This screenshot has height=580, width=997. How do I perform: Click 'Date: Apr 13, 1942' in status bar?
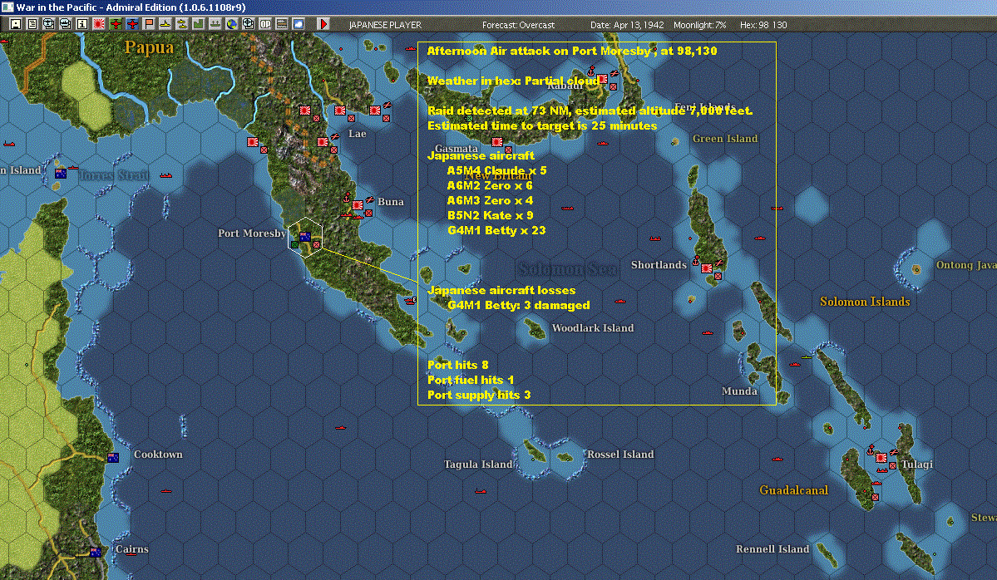(x=627, y=25)
